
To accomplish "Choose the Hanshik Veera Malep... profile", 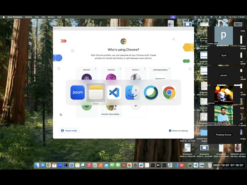I will click(111, 111).
